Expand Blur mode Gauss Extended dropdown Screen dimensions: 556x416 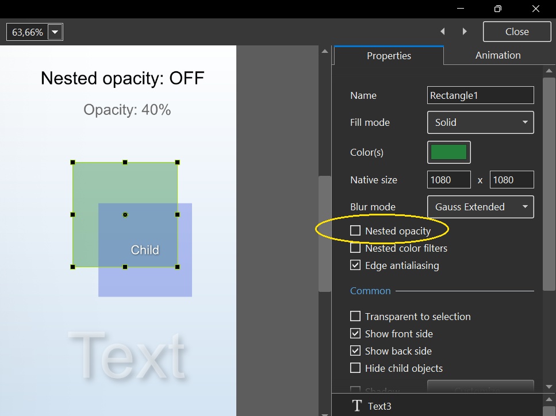[x=480, y=207]
